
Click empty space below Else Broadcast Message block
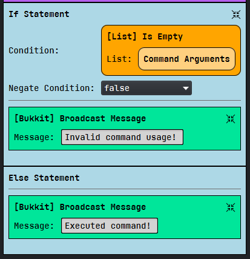point(125,246)
